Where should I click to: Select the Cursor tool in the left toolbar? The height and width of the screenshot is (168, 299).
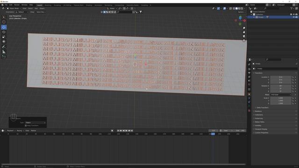[x=4, y=22]
